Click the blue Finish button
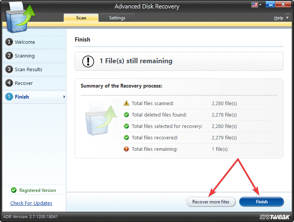Image resolution: width=294 pixels, height=222 pixels. [262, 202]
